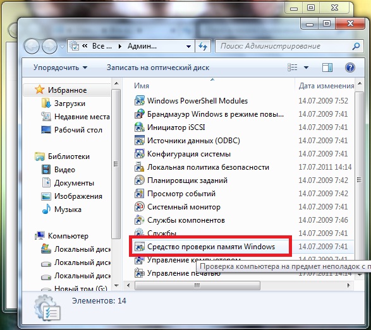
Task: Click the search magnifier icon
Action: (x=356, y=46)
